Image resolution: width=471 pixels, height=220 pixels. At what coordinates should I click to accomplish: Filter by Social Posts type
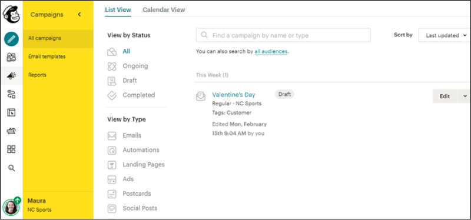[140, 208]
